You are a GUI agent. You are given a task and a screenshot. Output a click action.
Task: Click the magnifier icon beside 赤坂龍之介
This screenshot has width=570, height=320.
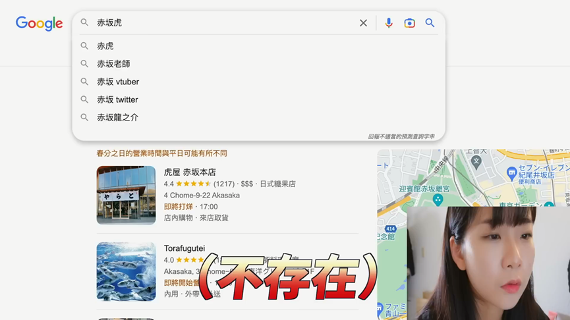pyautogui.click(x=84, y=117)
